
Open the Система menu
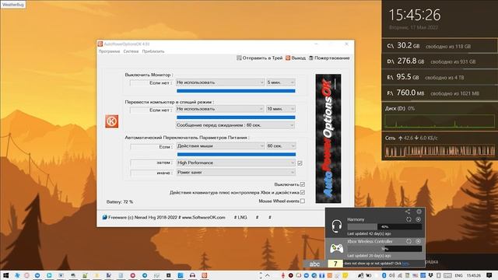coord(131,51)
